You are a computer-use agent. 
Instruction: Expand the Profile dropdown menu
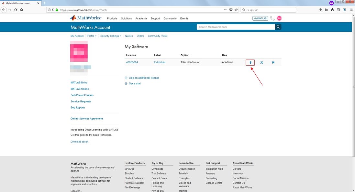point(92,36)
